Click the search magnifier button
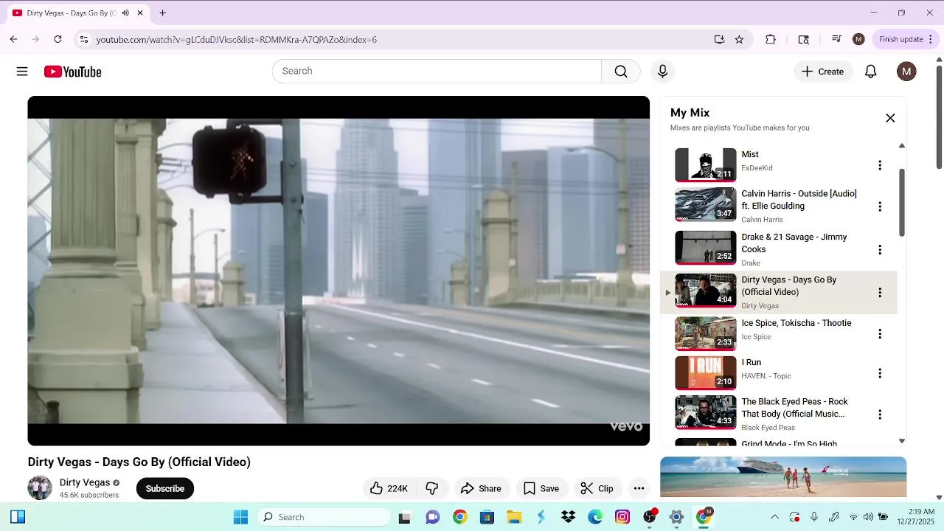 tap(621, 71)
